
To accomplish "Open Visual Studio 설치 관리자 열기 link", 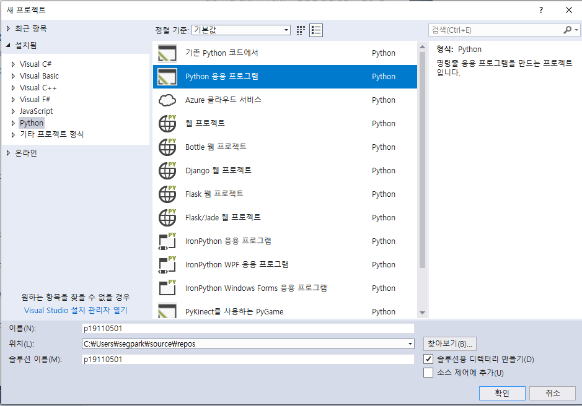I will [76, 310].
